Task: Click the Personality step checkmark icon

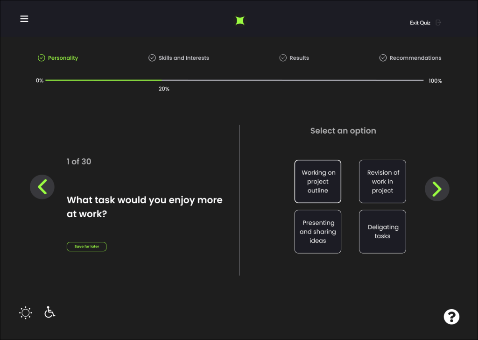Action: (41, 58)
